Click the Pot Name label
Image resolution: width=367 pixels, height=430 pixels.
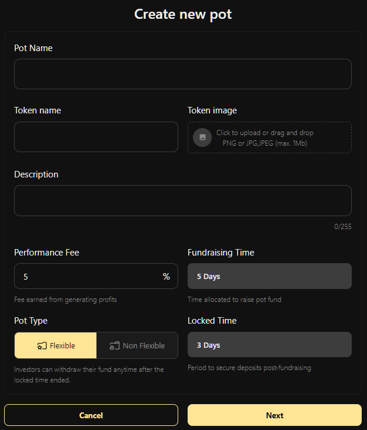pos(34,48)
